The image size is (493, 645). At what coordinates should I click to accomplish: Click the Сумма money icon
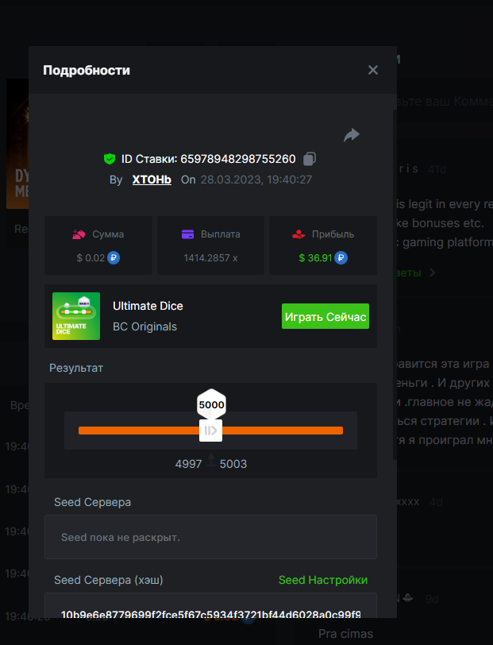tap(79, 234)
